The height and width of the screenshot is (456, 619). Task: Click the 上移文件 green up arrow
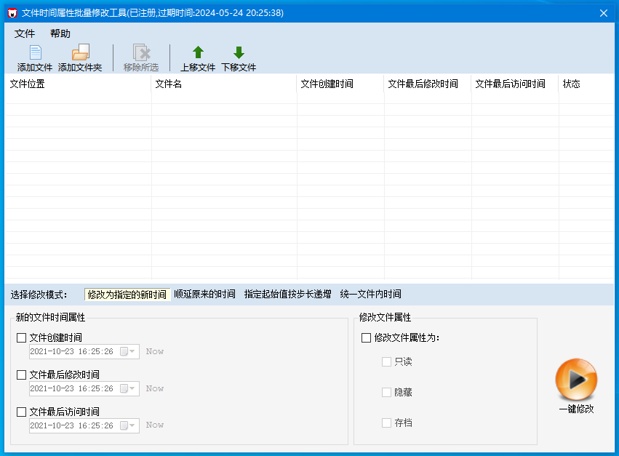coord(198,52)
